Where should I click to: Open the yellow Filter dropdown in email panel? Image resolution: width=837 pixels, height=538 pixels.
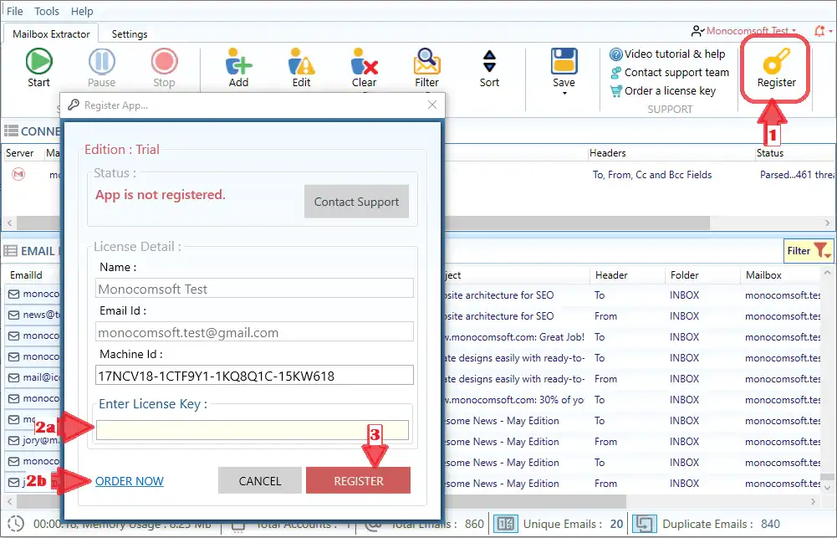(x=809, y=250)
